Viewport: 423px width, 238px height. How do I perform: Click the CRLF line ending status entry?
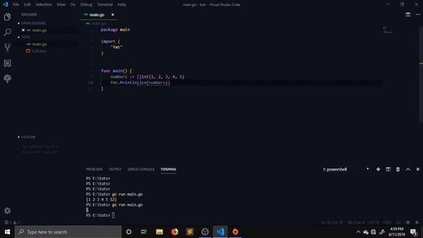coord(387,222)
